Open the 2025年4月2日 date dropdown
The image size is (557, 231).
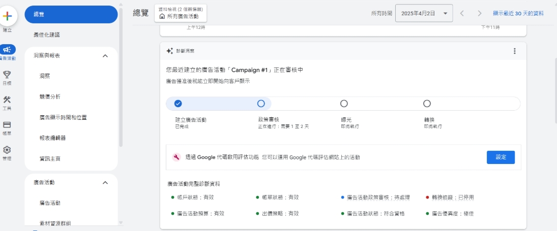point(424,14)
